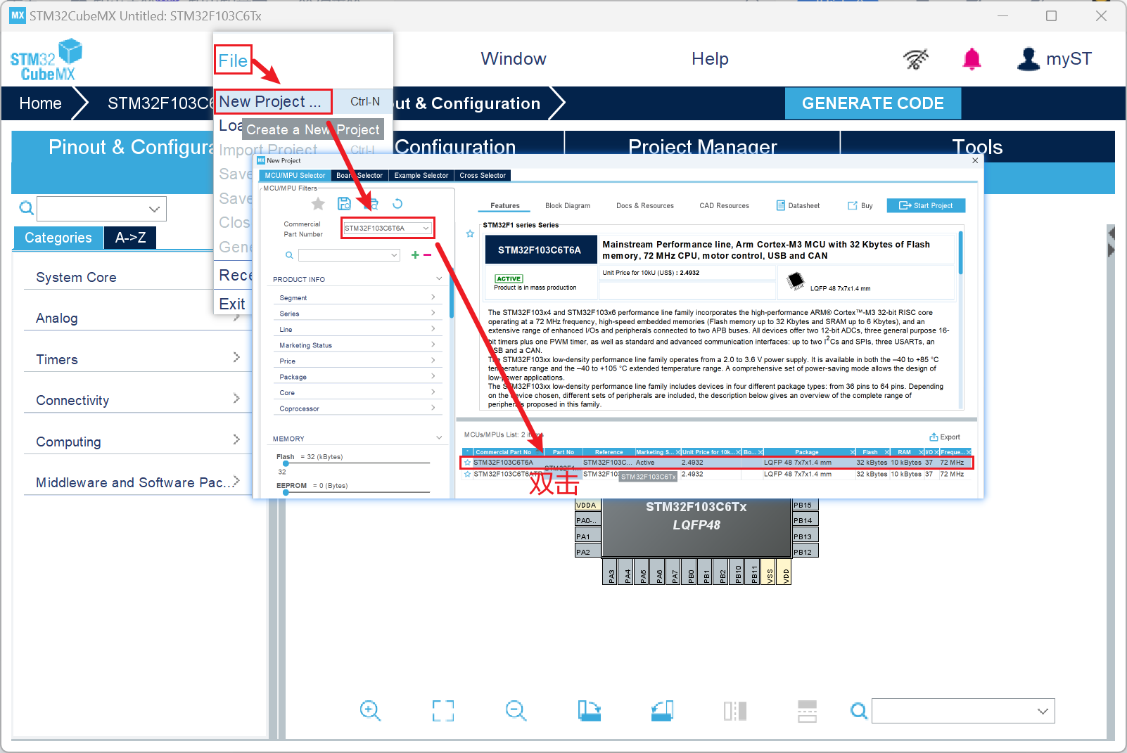
Task: Click the Datasheet document icon
Action: 780,205
